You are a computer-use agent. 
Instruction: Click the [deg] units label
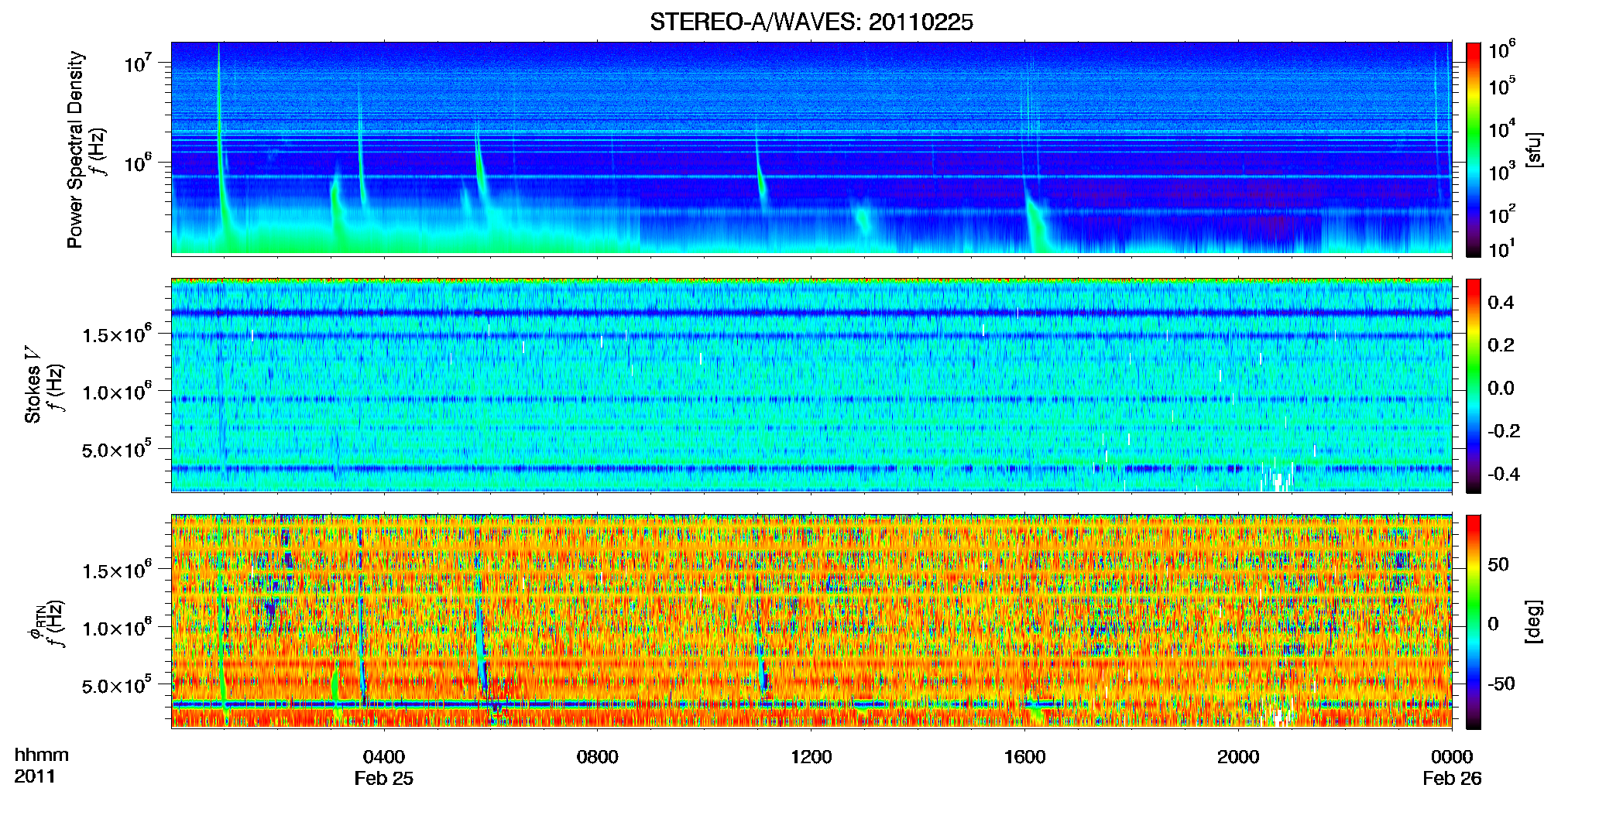(1533, 622)
